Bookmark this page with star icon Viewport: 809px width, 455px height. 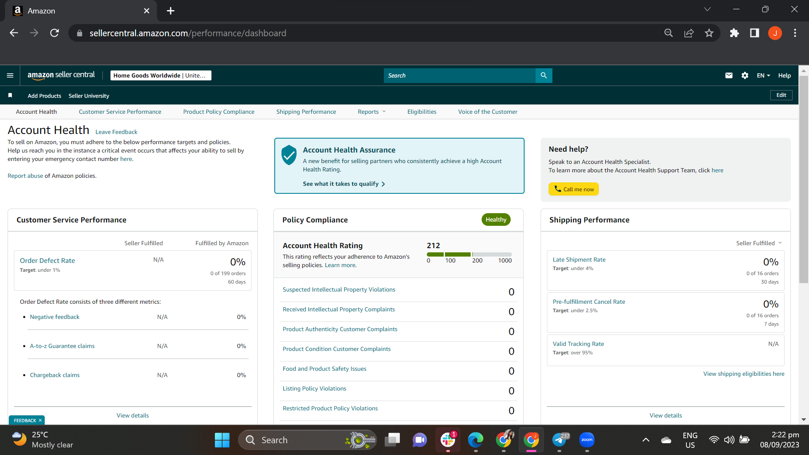(x=709, y=33)
